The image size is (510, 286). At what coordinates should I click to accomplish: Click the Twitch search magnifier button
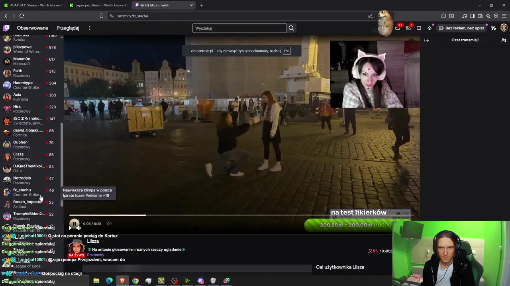click(291, 28)
